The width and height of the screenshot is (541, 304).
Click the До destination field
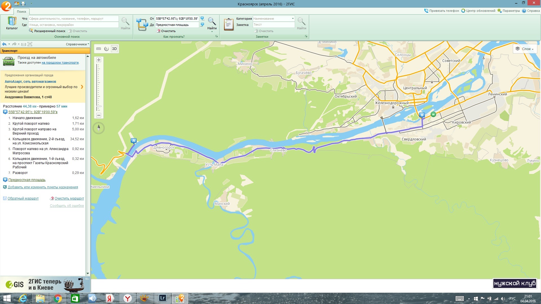point(177,25)
